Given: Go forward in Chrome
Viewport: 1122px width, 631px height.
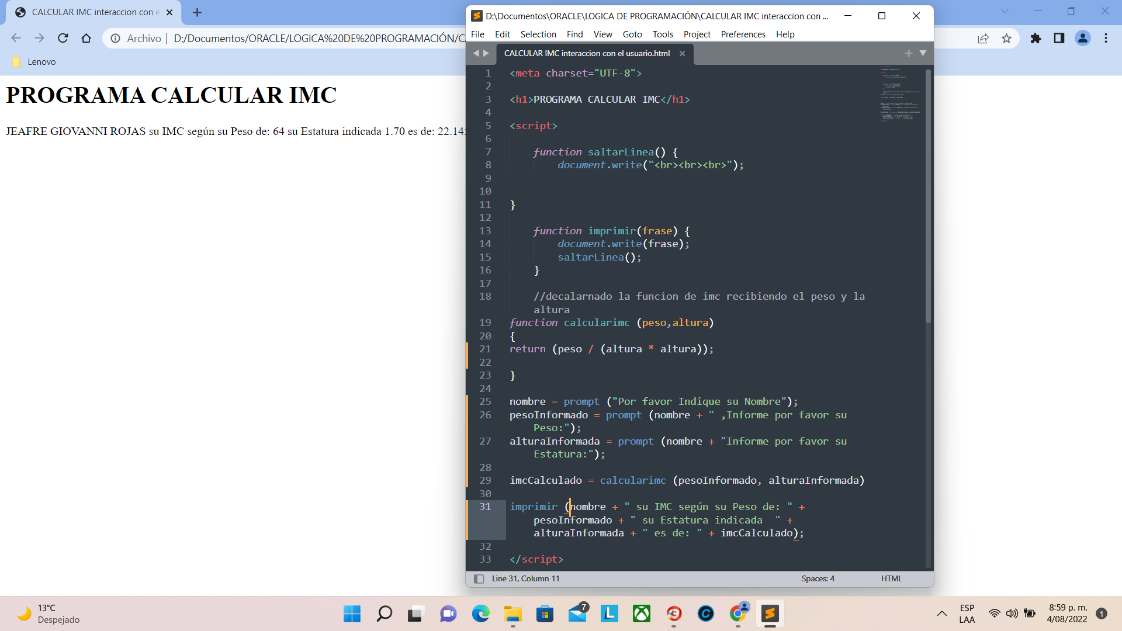Looking at the screenshot, I should click(39, 38).
